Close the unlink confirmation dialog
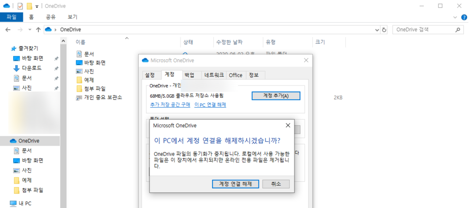This screenshot has width=470, height=208. [288, 125]
